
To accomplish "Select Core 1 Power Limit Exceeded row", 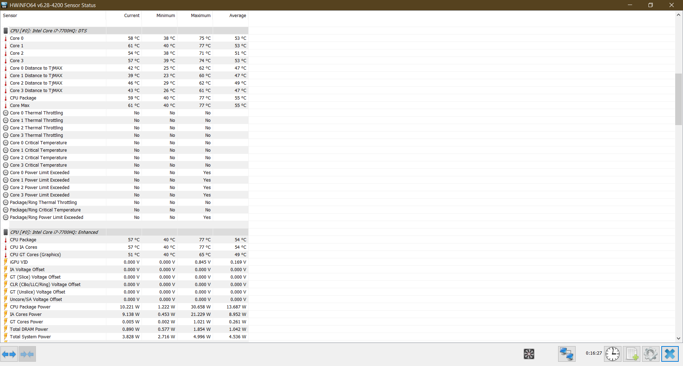I will coord(125,180).
